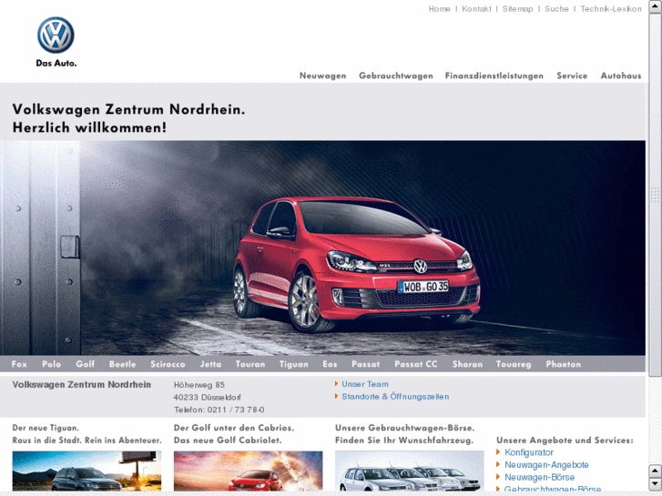Click the Volkswagen logo
Image resolution: width=662 pixels, height=496 pixels.
[56, 35]
